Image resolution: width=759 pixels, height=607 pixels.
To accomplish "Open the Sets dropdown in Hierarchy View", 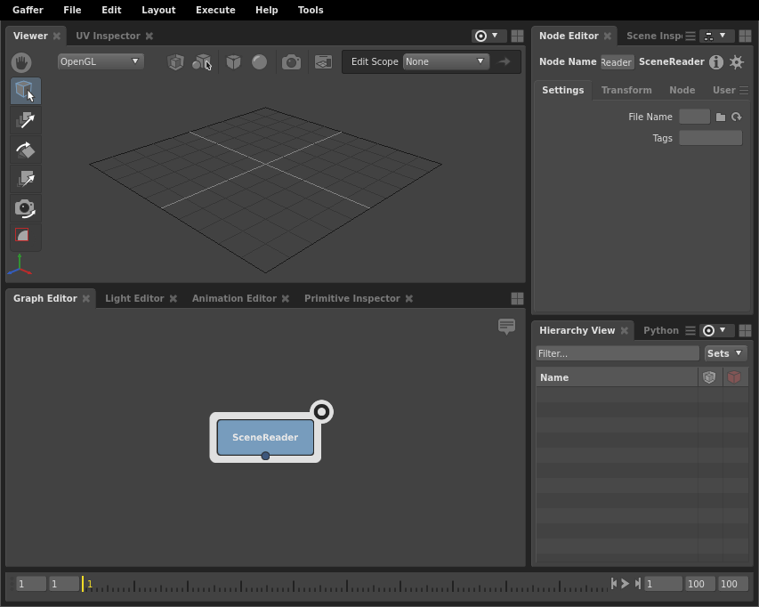I will (724, 353).
